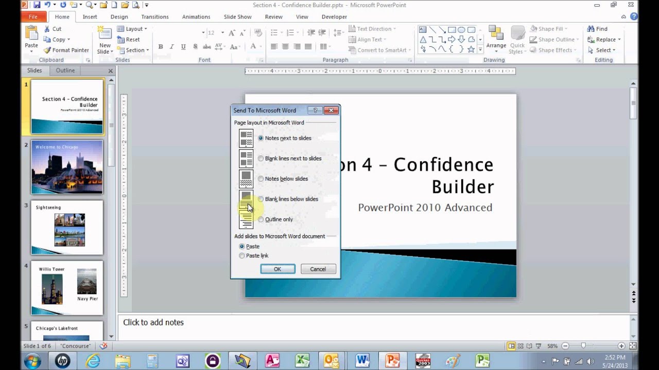Click the New Slide icon
This screenshot has height=370, width=659.
click(105, 32)
